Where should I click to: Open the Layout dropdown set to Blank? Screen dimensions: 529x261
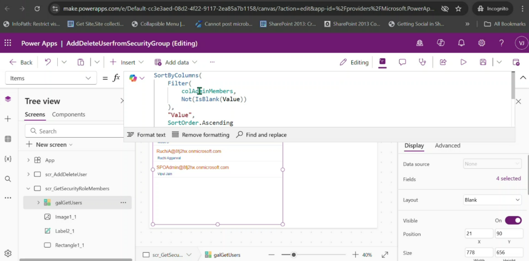[492, 200]
